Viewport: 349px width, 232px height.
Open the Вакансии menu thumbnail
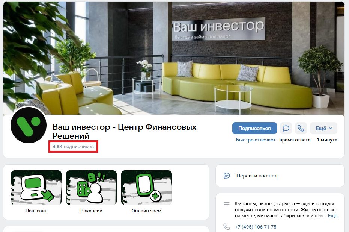(x=91, y=187)
